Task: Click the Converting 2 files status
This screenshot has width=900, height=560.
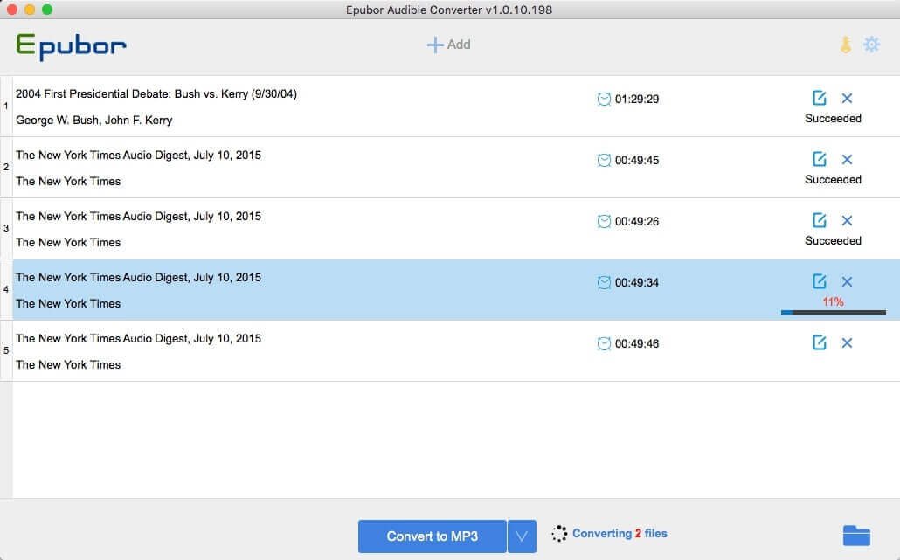Action: pyautogui.click(x=620, y=534)
